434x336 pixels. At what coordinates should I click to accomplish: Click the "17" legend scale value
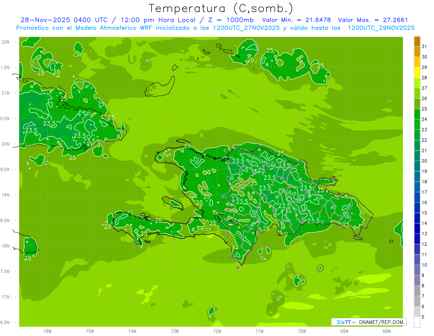(x=425, y=192)
